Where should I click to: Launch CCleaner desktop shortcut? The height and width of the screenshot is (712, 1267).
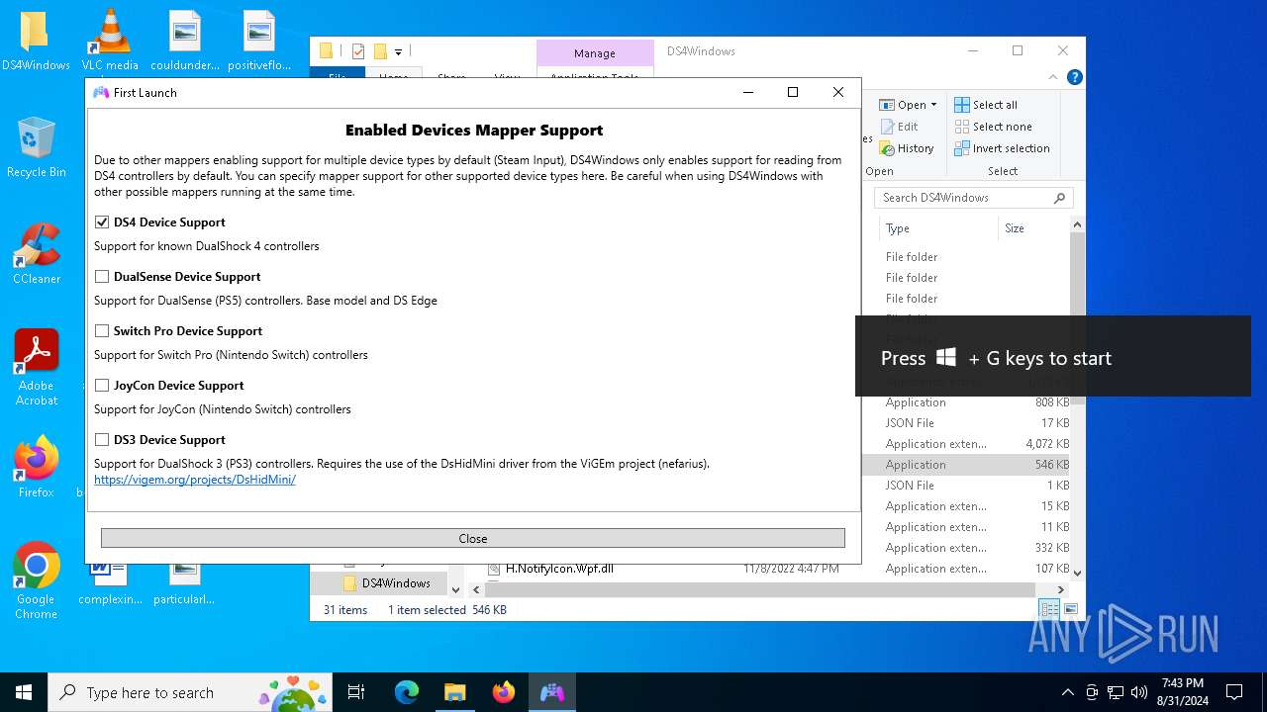pos(36,255)
